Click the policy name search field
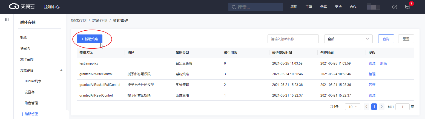The image size is (425, 119). 293,39
